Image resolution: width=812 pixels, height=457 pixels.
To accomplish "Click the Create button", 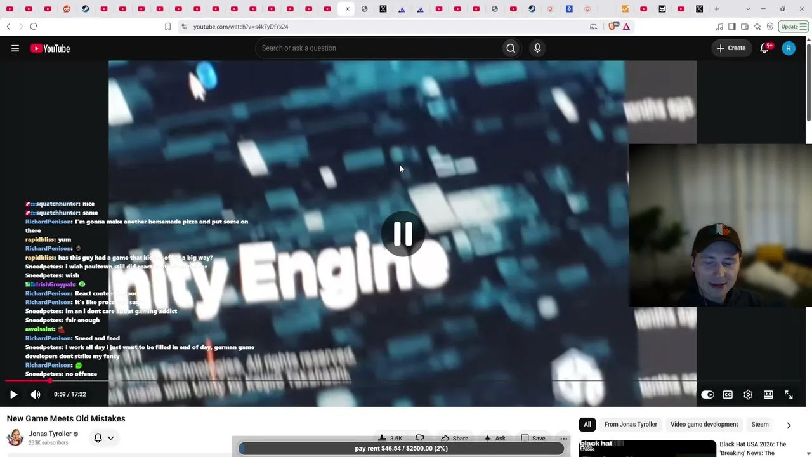I will pyautogui.click(x=731, y=48).
